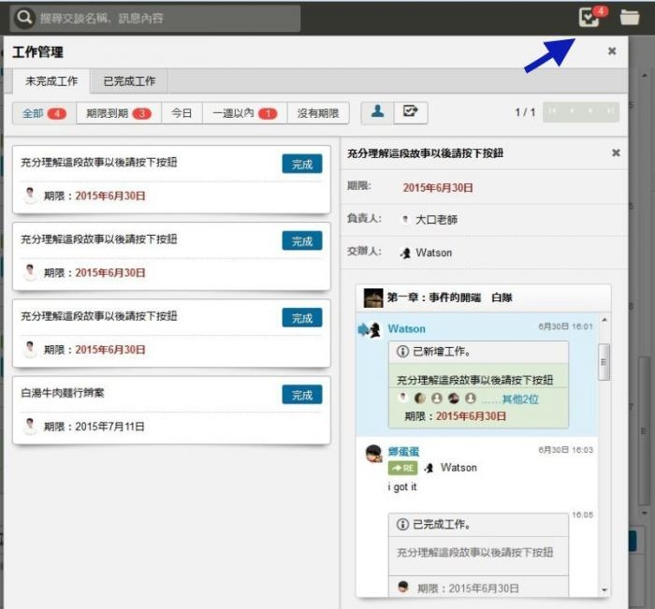
Task: Click Watson sender name in message
Action: pyautogui.click(x=406, y=328)
